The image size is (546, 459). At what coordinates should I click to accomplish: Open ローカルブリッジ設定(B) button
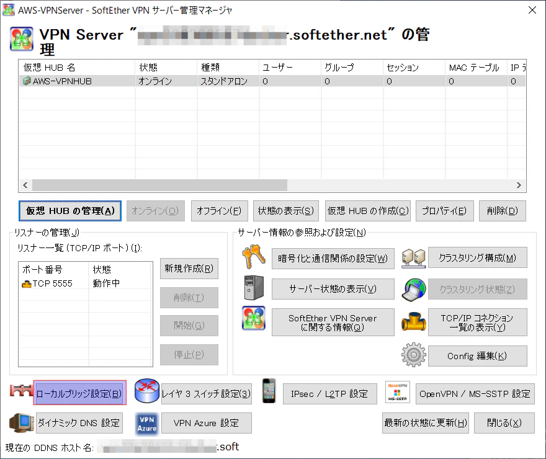click(80, 394)
